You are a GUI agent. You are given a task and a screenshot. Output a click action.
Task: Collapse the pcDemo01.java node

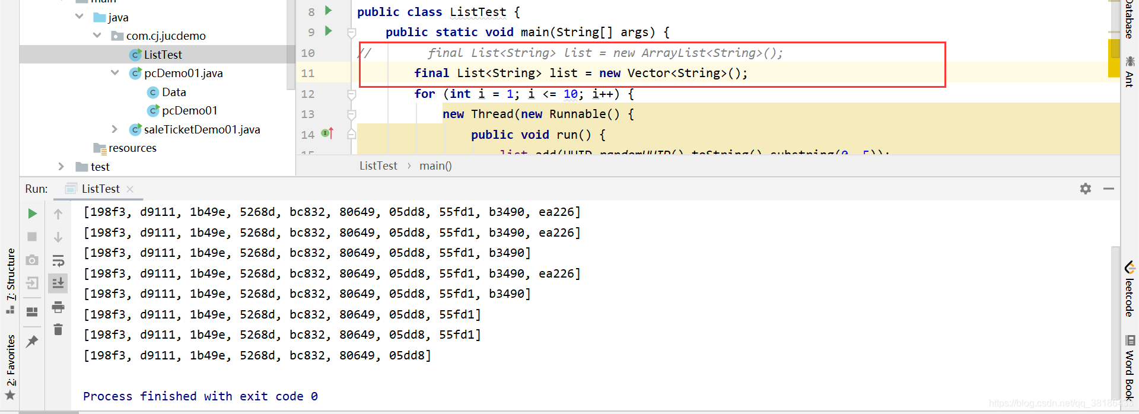115,73
